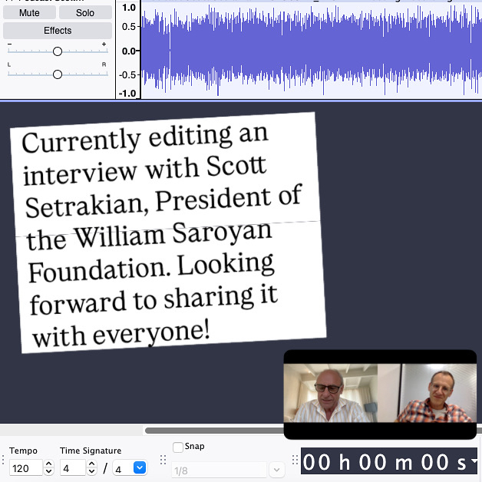Open the 1/8 snap interval dropdown

[x=276, y=470]
